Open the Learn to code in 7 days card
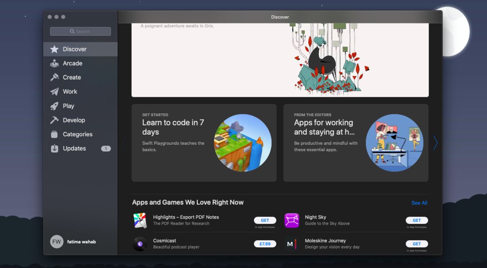Viewport: 487px width, 268px height. [204, 143]
